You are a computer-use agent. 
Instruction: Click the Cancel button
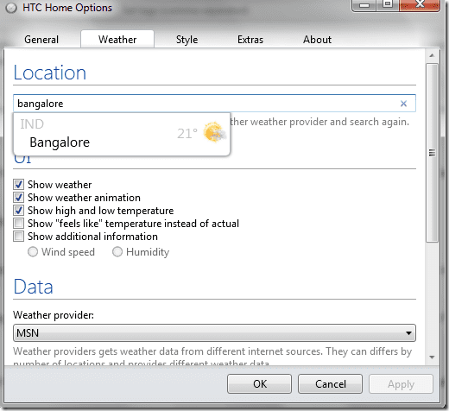(x=330, y=384)
